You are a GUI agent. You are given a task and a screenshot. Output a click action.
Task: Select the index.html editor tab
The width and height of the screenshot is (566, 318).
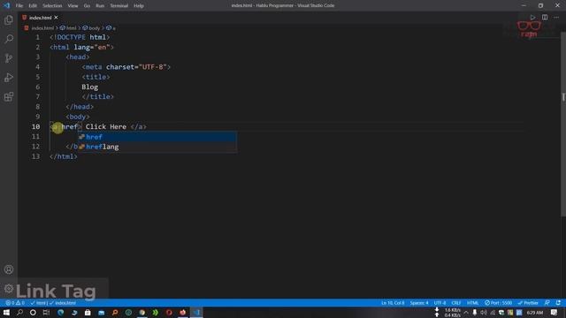click(40, 18)
